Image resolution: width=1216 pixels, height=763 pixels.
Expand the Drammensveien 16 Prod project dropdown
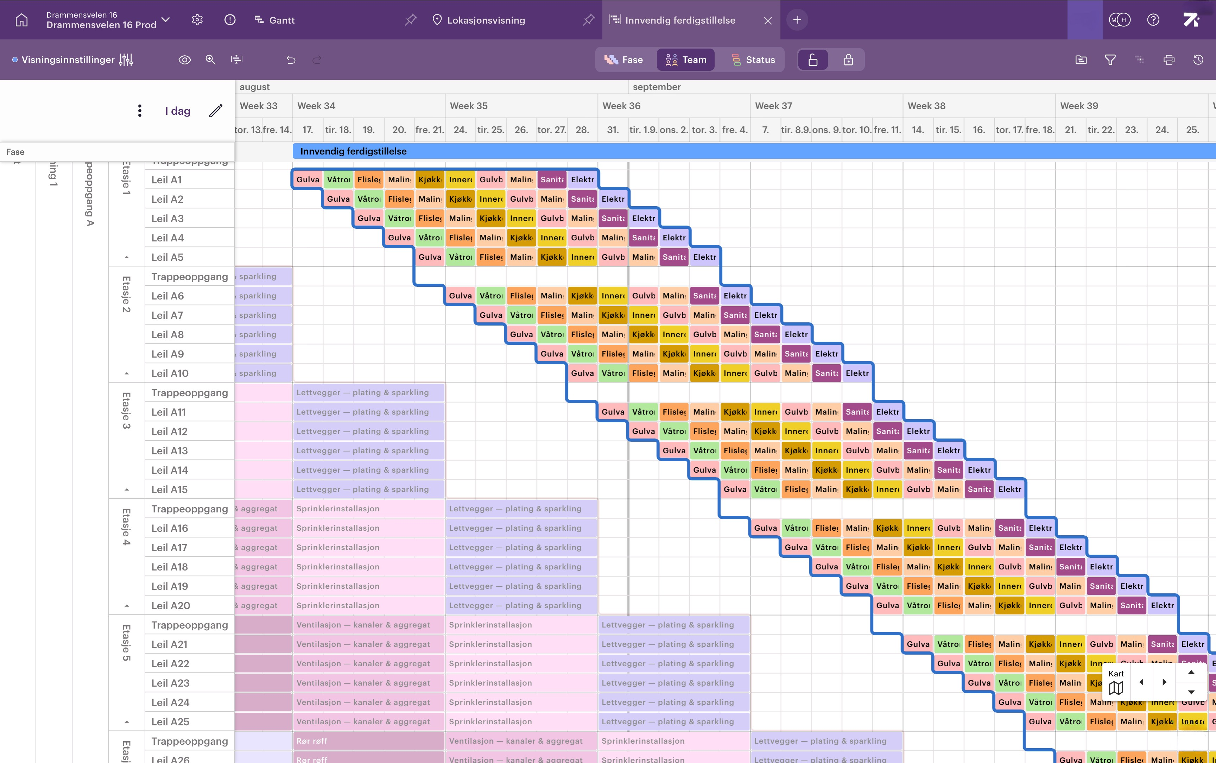point(165,20)
